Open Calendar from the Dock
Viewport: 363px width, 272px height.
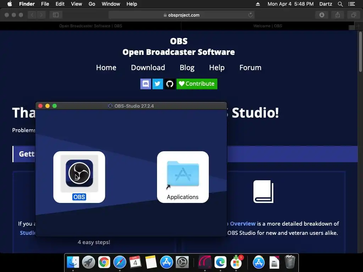[x=135, y=262]
